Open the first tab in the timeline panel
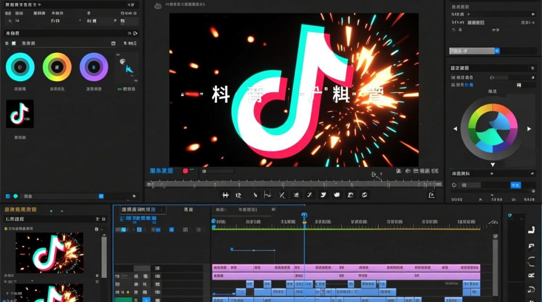Image resolution: width=542 pixels, height=302 pixels. click(139, 210)
